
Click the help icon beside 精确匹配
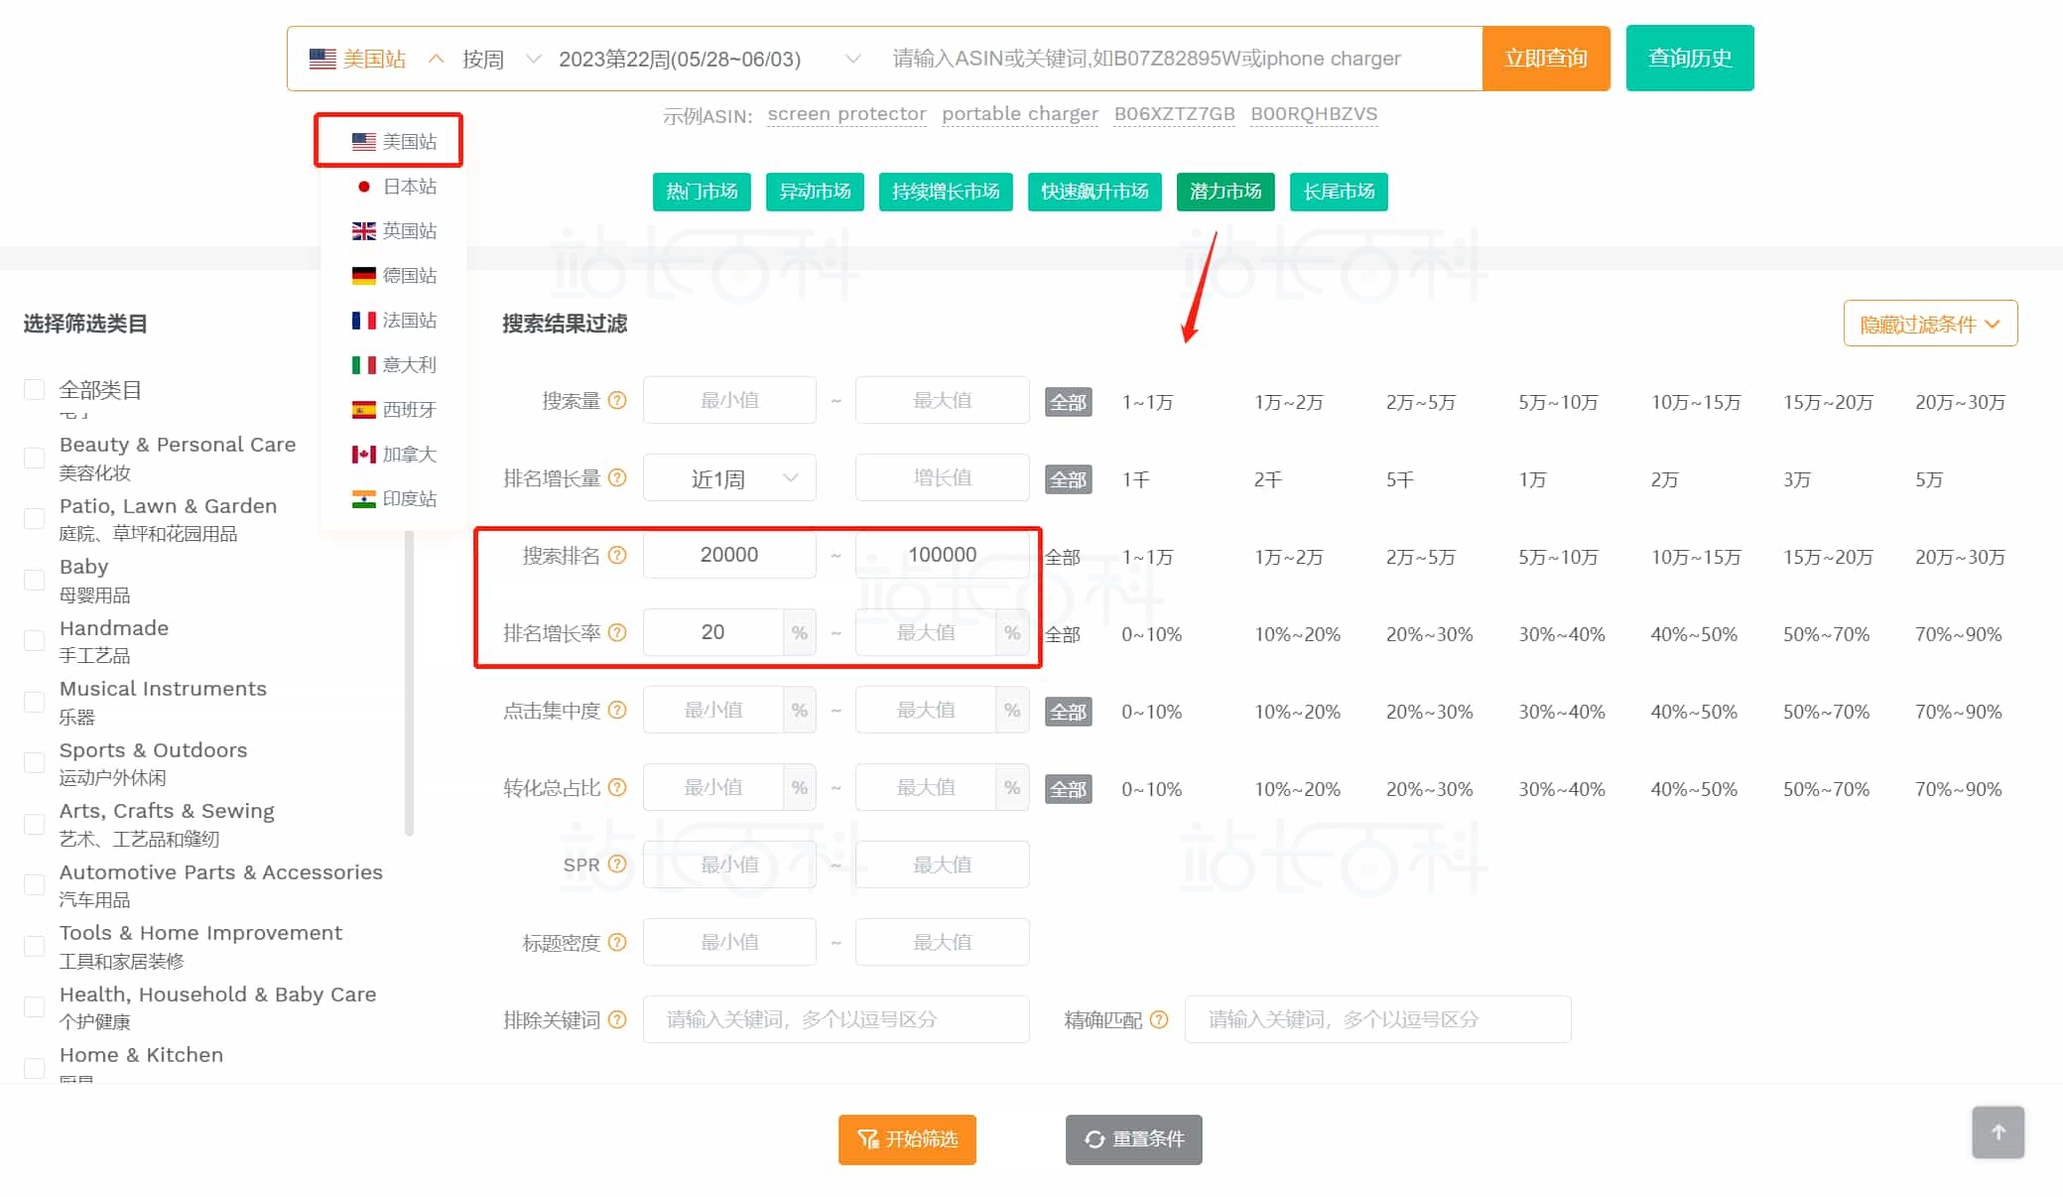[x=1159, y=1018]
